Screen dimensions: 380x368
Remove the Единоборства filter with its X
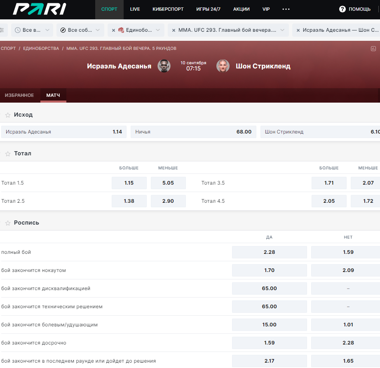tap(113, 30)
